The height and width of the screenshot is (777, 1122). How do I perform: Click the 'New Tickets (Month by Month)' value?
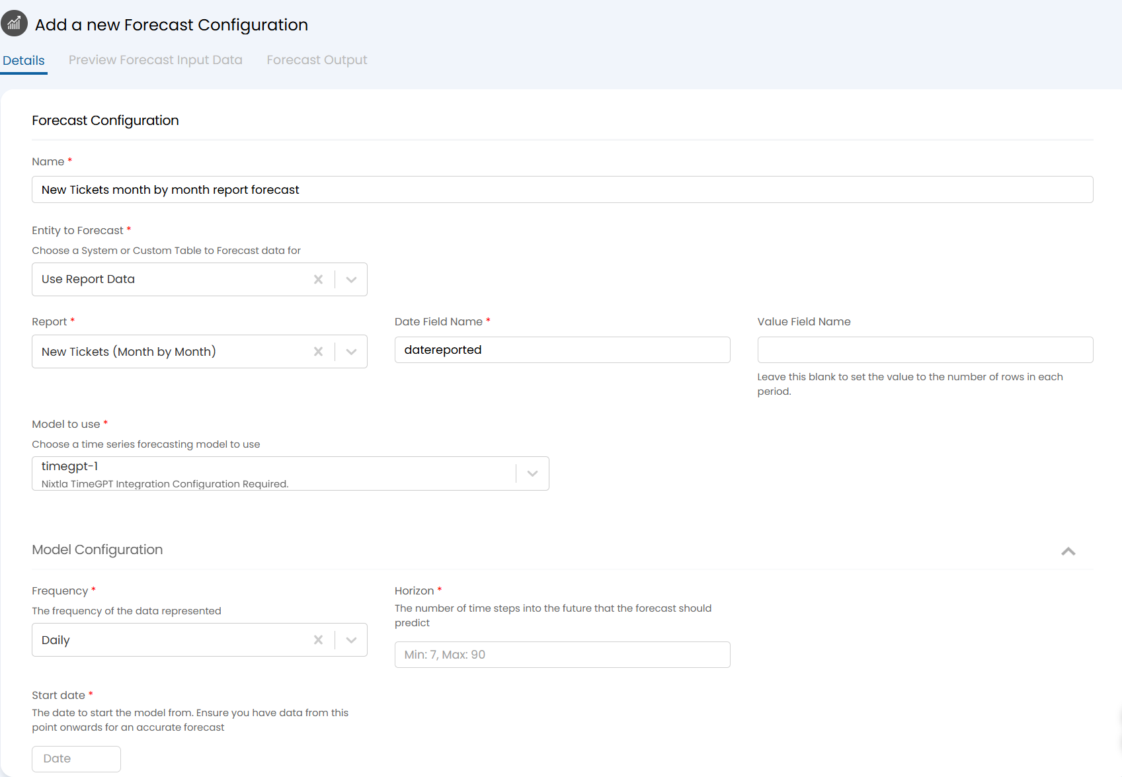coord(129,352)
